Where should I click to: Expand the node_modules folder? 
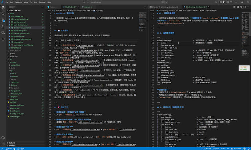click(25, 51)
